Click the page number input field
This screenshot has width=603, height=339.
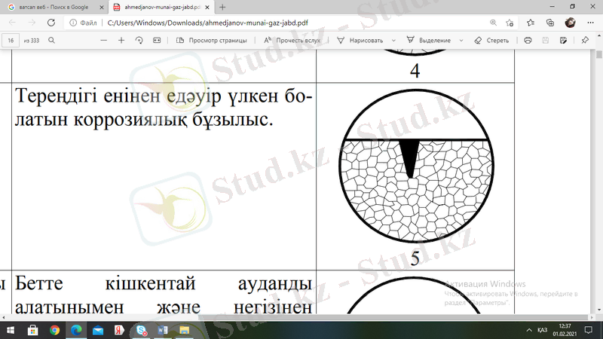point(12,40)
